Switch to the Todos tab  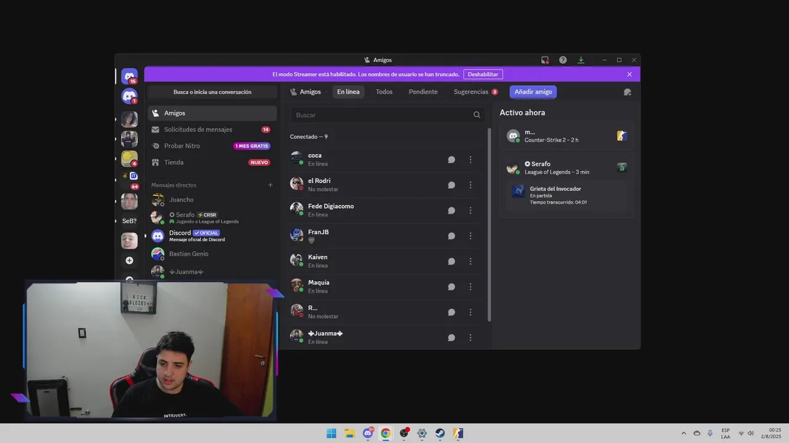pyautogui.click(x=384, y=92)
